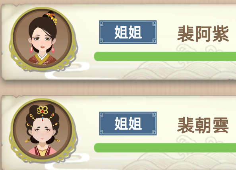The width and height of the screenshot is (236, 170).
Task: Click the pink robe in 裴朝雲's avatar
Action: click(43, 151)
